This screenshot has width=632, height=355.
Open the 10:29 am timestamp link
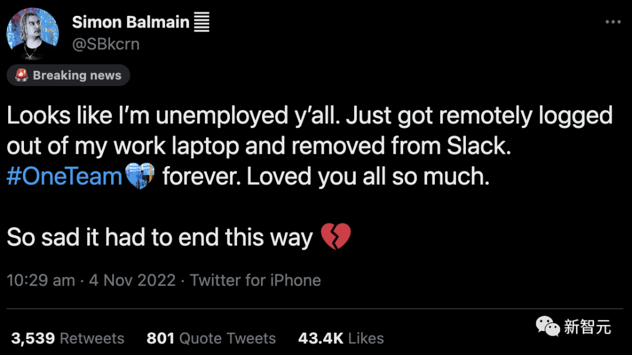coord(40,280)
